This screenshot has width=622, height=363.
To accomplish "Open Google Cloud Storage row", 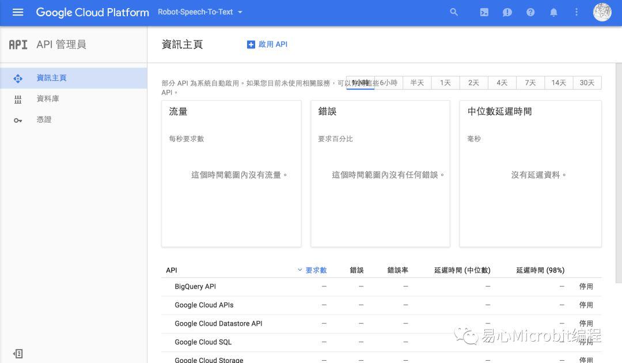I will [381, 358].
